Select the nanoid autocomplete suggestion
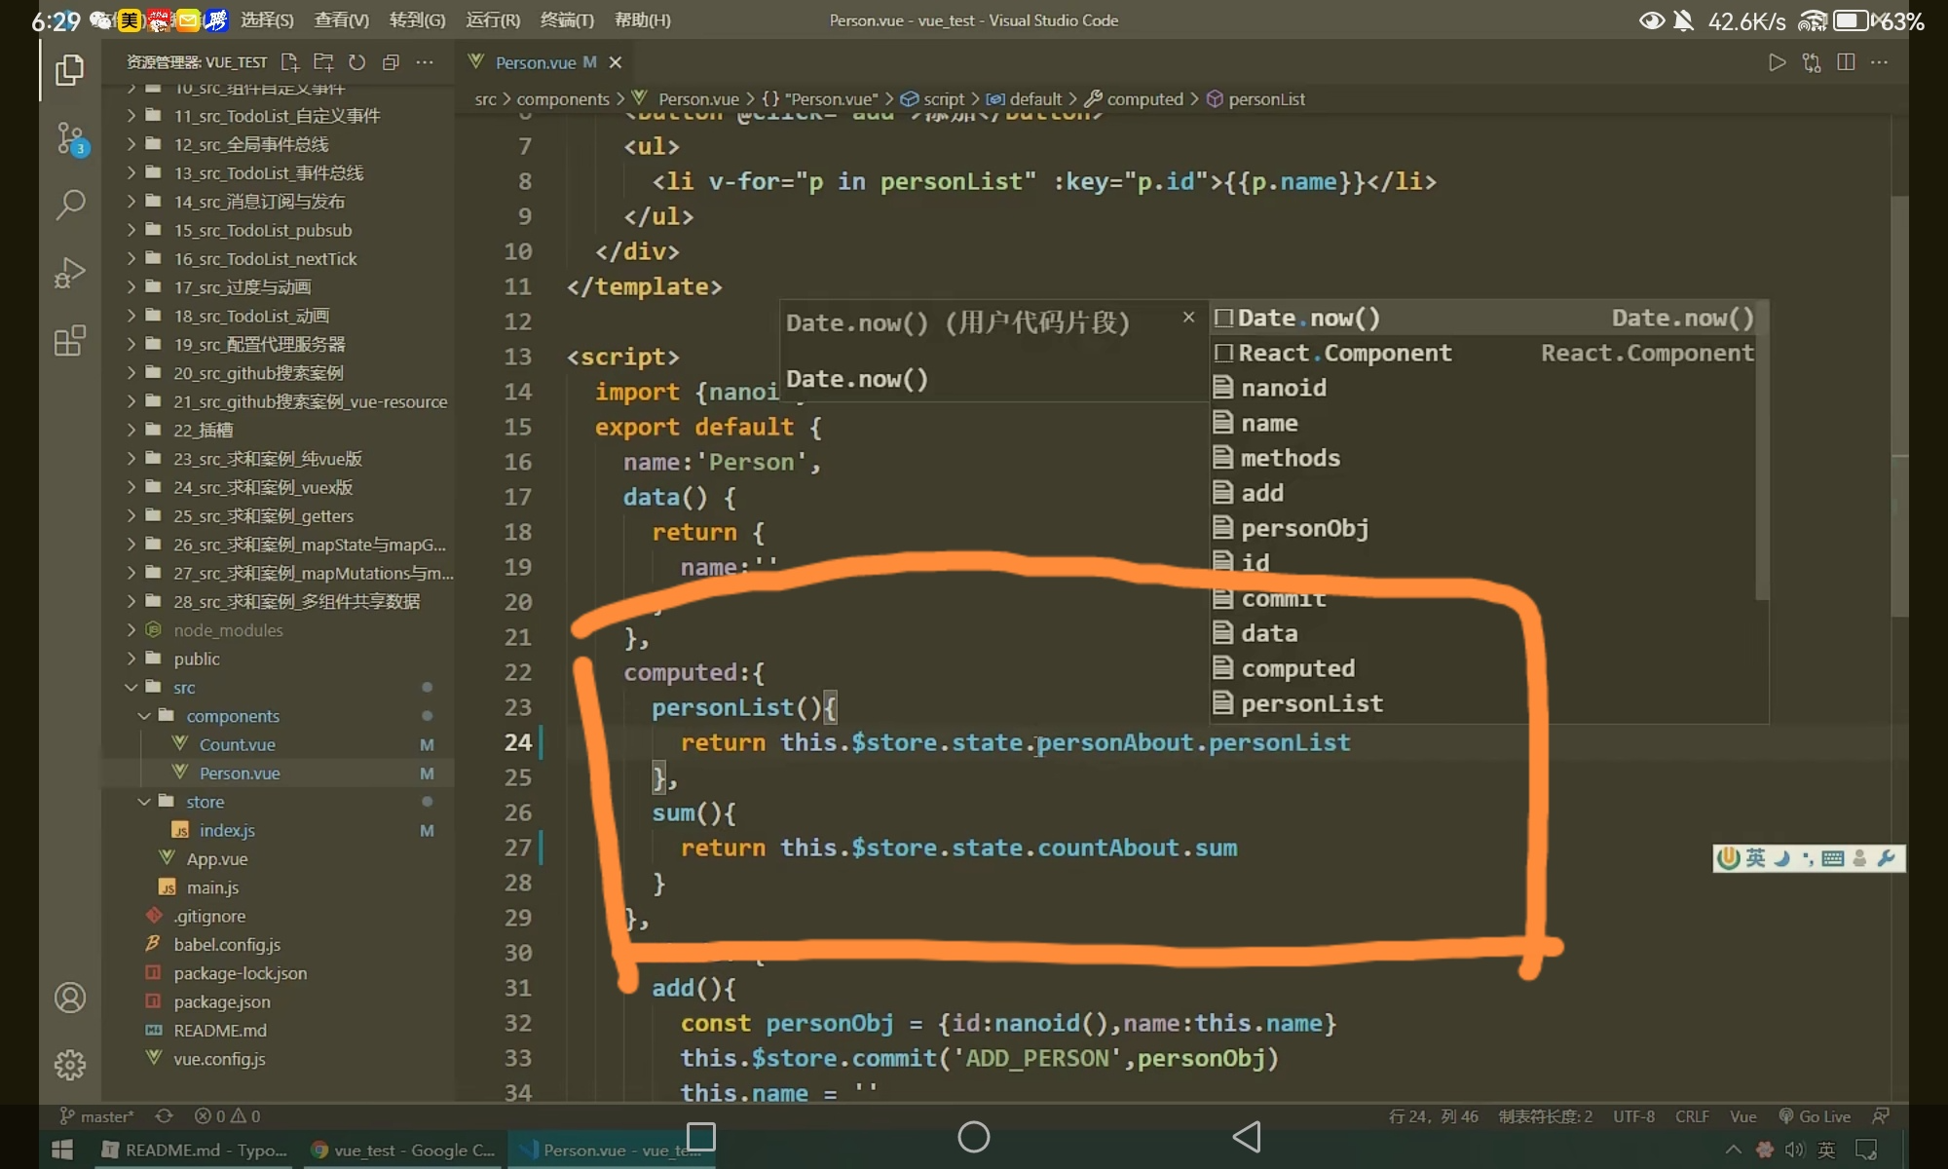1948x1169 pixels. click(x=1283, y=388)
